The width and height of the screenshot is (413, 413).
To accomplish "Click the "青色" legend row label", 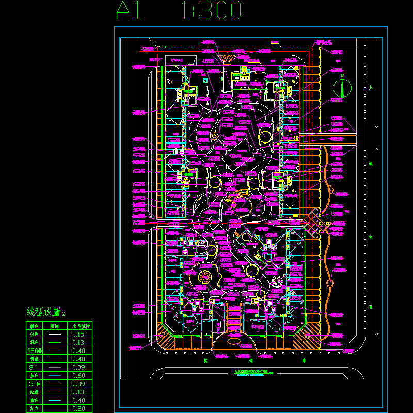I will [x=34, y=401].
